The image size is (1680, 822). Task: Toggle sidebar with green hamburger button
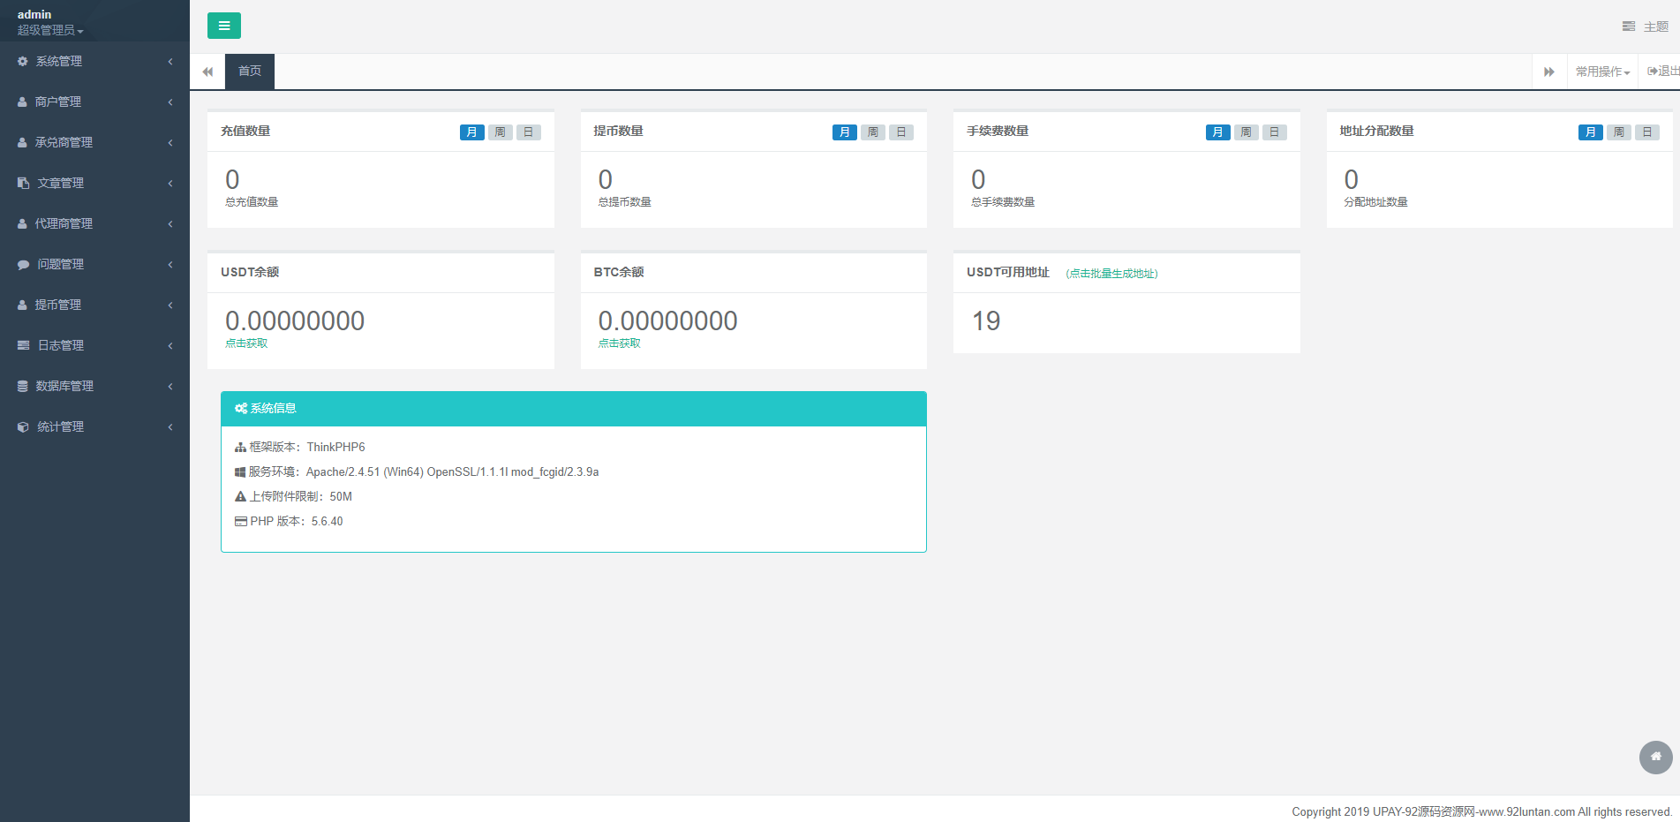click(x=223, y=26)
